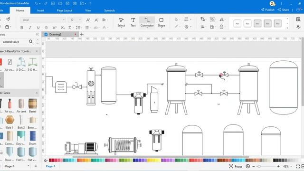Choose the Text tool
This screenshot has height=171, width=304.
[133, 22]
